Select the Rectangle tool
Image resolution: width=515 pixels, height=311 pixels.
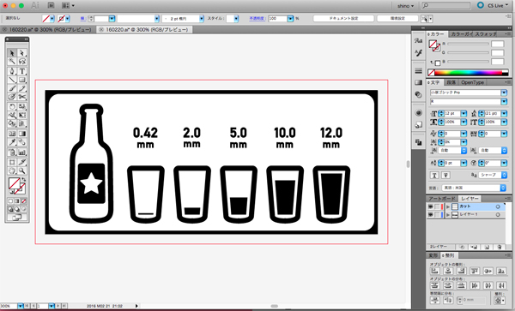(21, 80)
